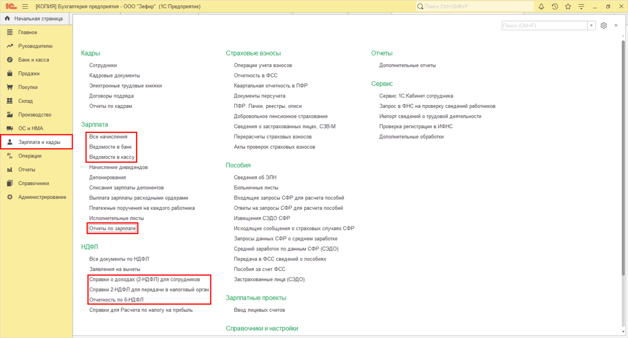Open the Начальная страница tab

coord(34,18)
